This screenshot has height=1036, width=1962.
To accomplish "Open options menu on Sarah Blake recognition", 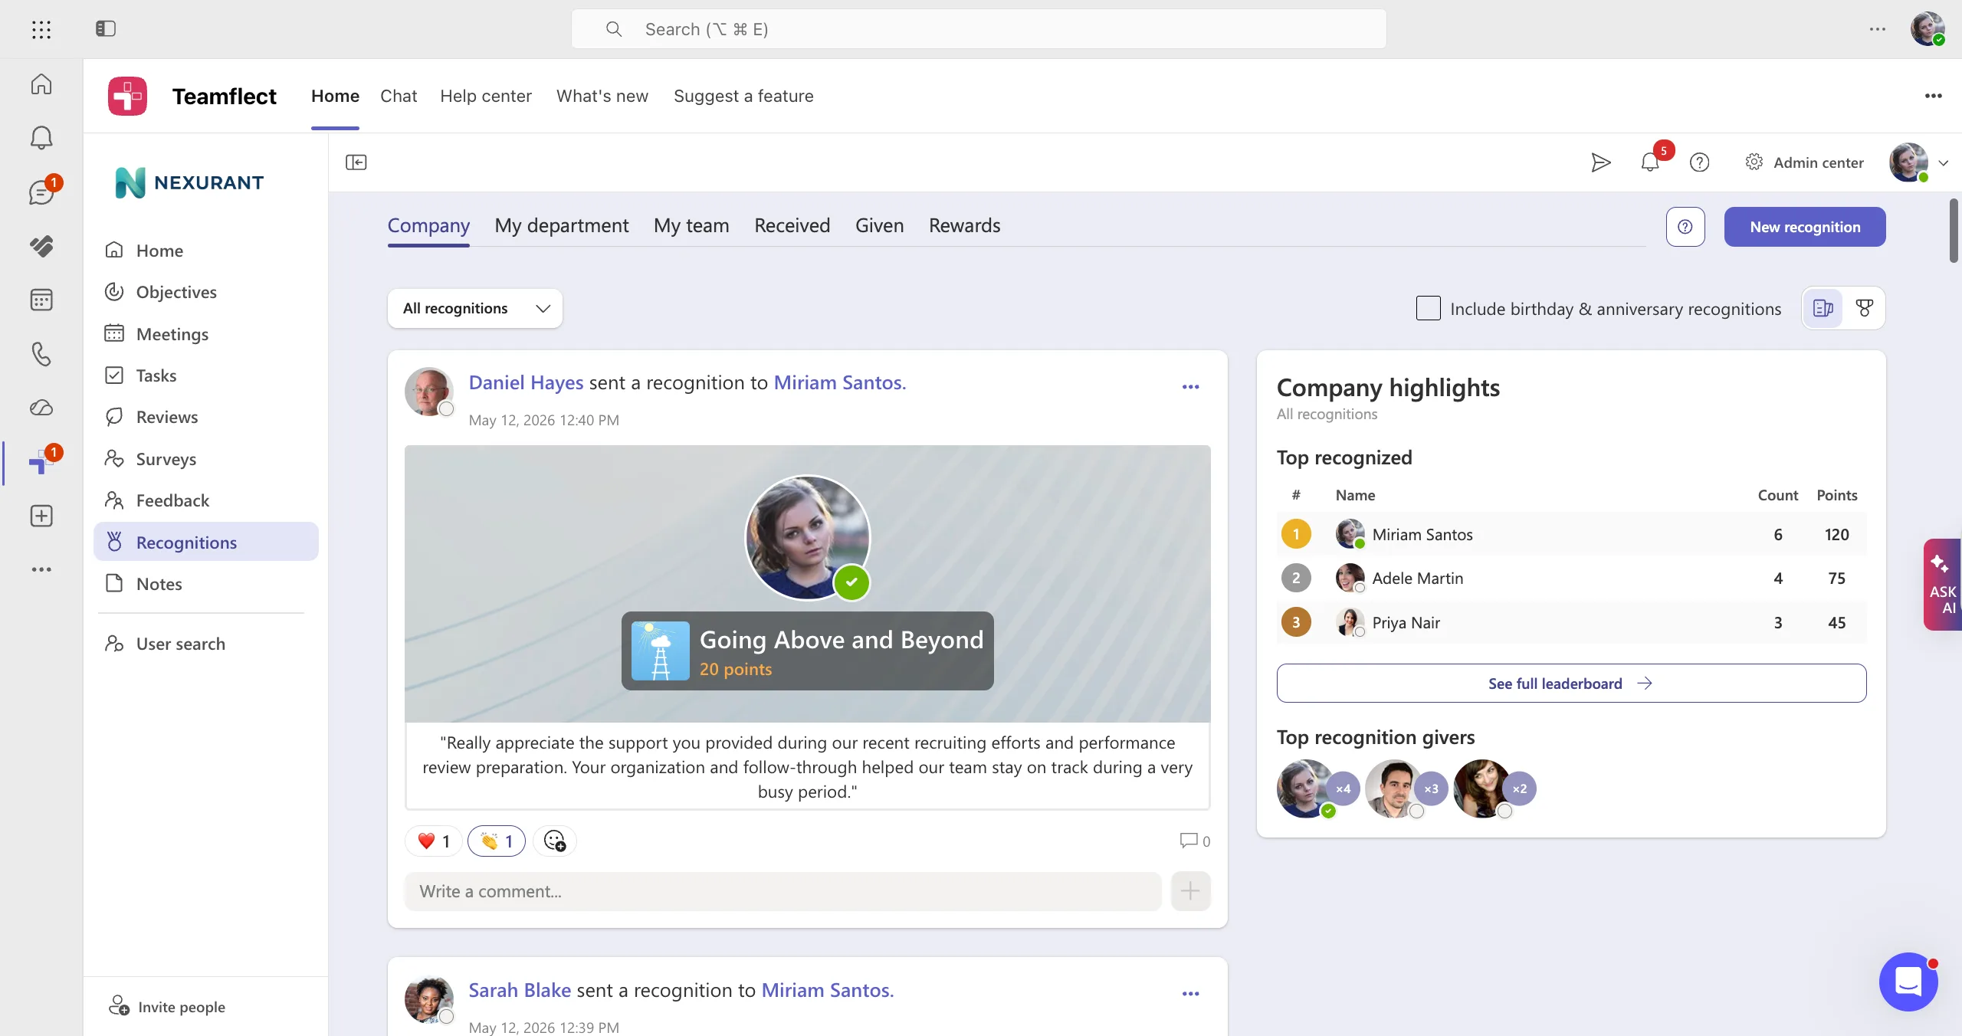I will 1190,994.
